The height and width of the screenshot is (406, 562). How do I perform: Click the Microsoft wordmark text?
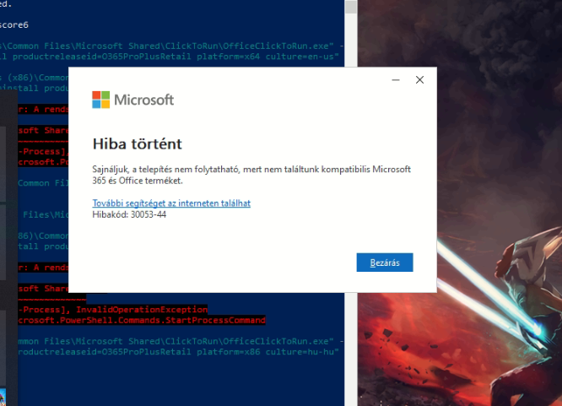tap(145, 100)
